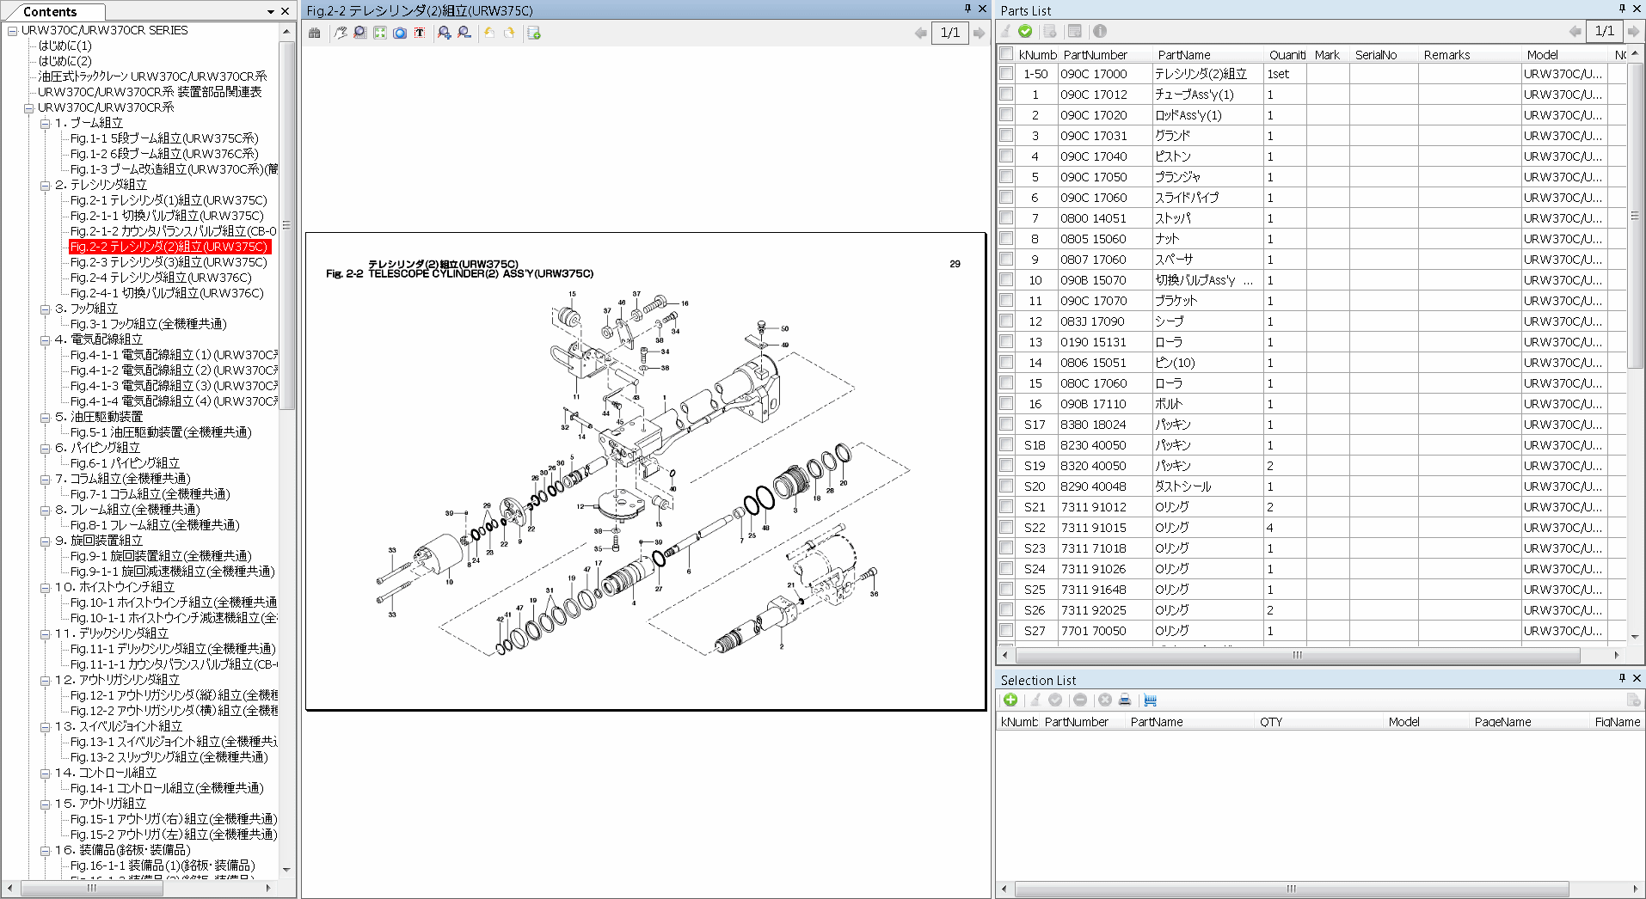Image resolution: width=1646 pixels, height=899 pixels.
Task: Check the checkbox for part 090C 17012
Action: [1005, 94]
